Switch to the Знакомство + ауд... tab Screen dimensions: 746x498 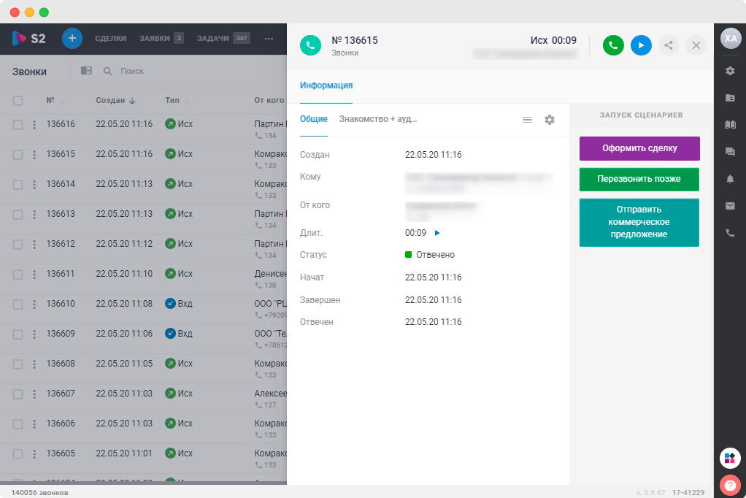pos(378,119)
